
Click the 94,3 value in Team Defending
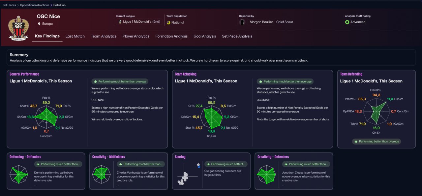click(377, 95)
